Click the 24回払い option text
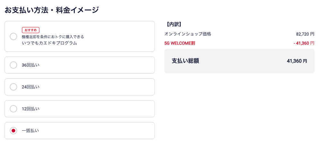The height and width of the screenshot is (144, 321). (30, 87)
